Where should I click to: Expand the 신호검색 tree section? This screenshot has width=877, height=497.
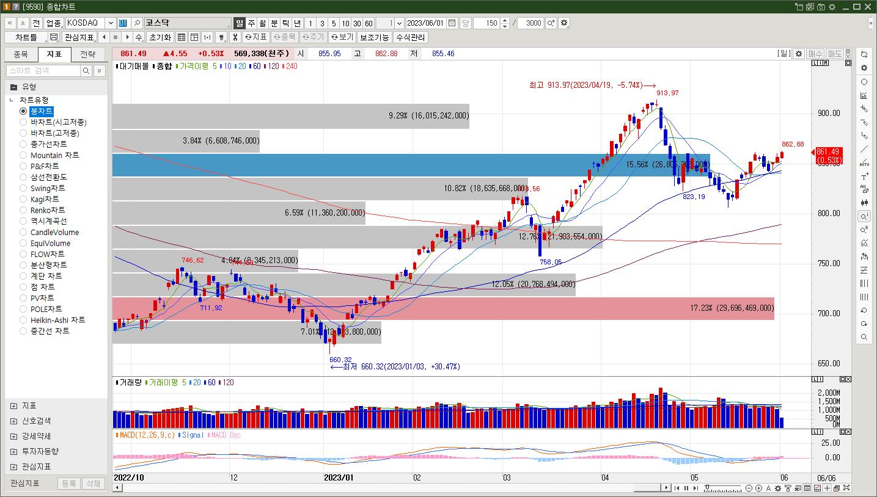13,421
